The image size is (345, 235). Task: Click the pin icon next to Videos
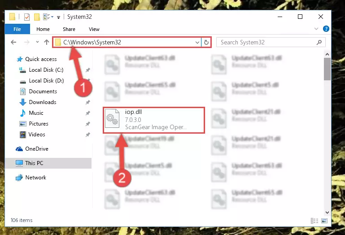(88, 135)
